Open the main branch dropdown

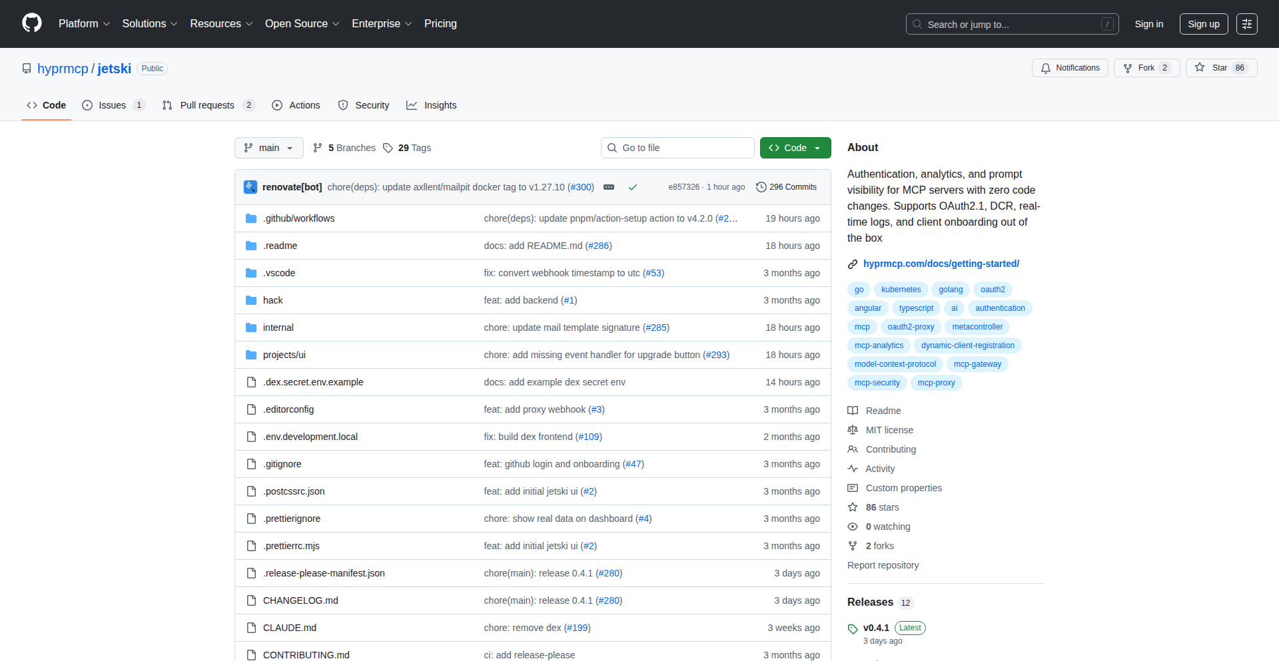268,148
